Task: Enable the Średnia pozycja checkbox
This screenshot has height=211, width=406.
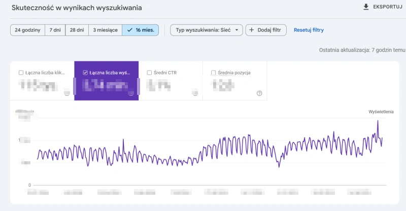Action: [x=213, y=73]
